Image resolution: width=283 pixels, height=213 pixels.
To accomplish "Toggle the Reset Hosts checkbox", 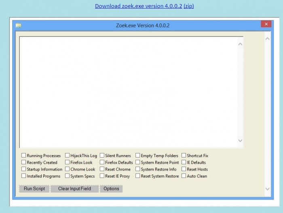I will 184,169.
